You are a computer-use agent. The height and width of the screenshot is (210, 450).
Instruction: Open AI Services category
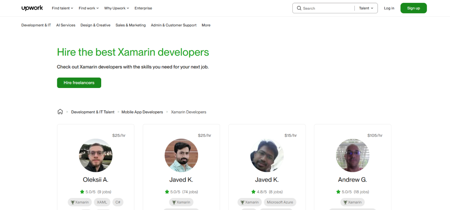[x=66, y=25]
